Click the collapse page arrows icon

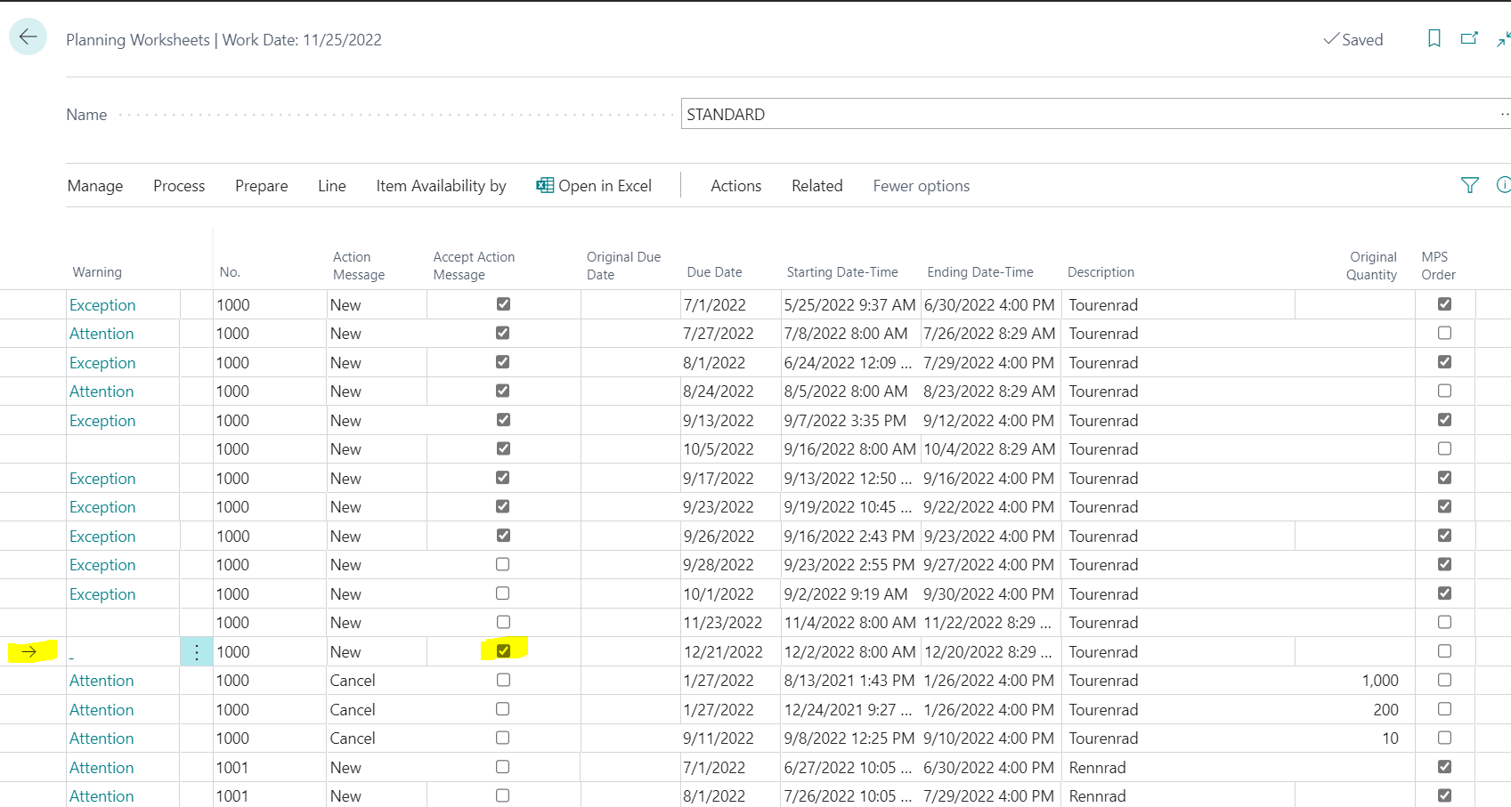[x=1504, y=38]
